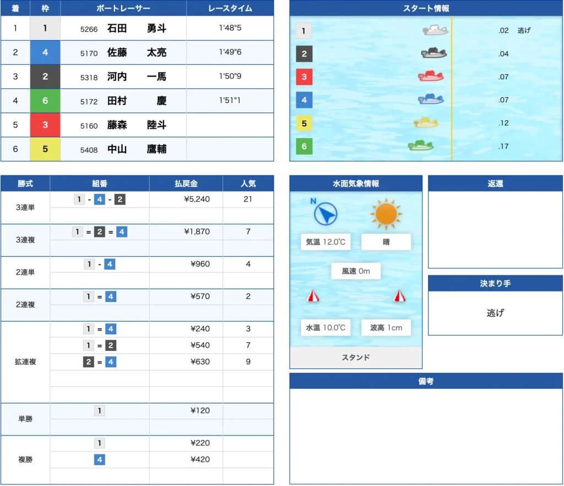Click the red boat icon in lane 3
The image size is (564, 486).
pos(431,76)
